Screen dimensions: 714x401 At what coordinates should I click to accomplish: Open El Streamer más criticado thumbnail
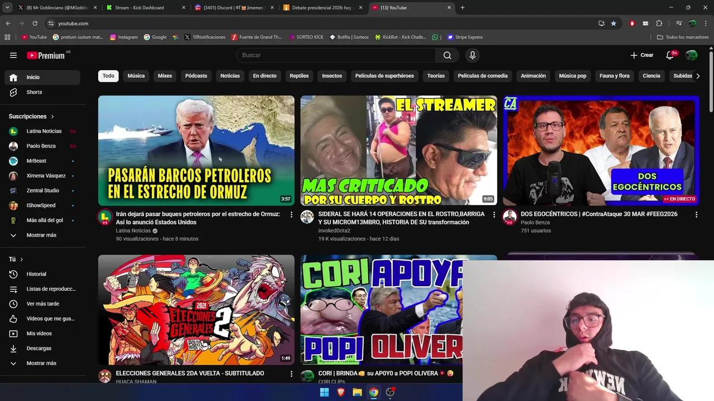pyautogui.click(x=399, y=150)
